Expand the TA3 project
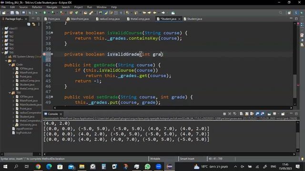Screen dimensions: 305x171 [x=2, y=40]
